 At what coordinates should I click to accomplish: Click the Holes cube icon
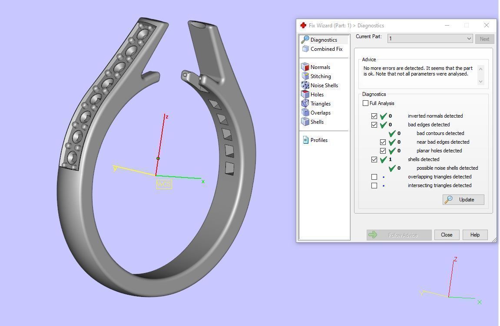305,94
